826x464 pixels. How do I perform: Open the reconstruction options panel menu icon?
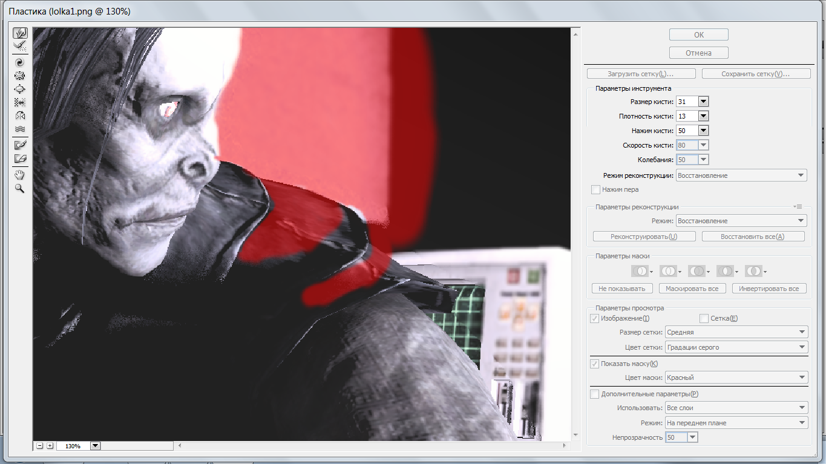click(x=798, y=206)
